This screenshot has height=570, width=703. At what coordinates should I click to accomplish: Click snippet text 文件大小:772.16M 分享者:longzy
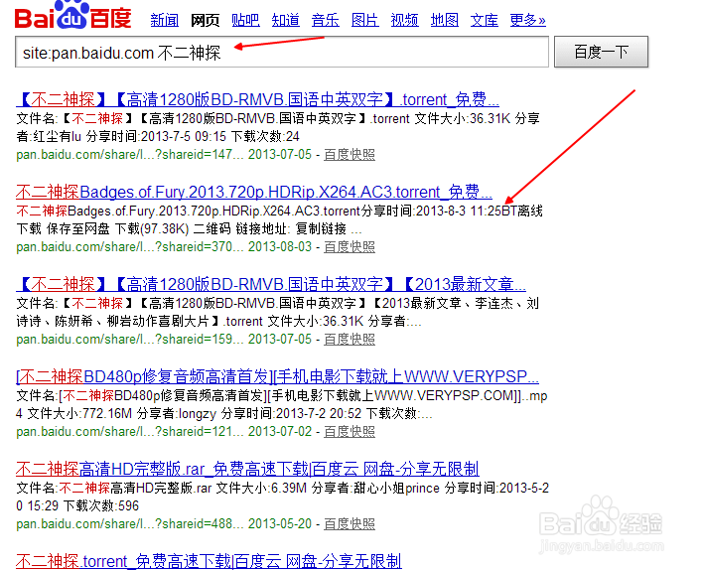coord(122,413)
